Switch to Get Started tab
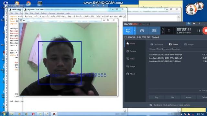 click(157, 44)
